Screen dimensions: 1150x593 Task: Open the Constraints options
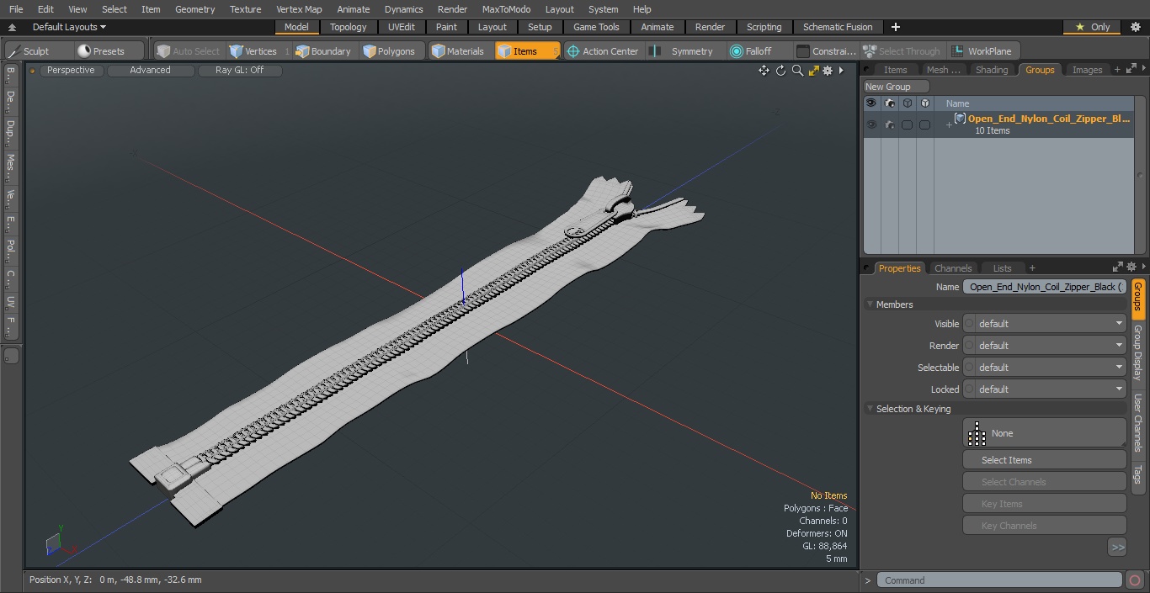[826, 51]
